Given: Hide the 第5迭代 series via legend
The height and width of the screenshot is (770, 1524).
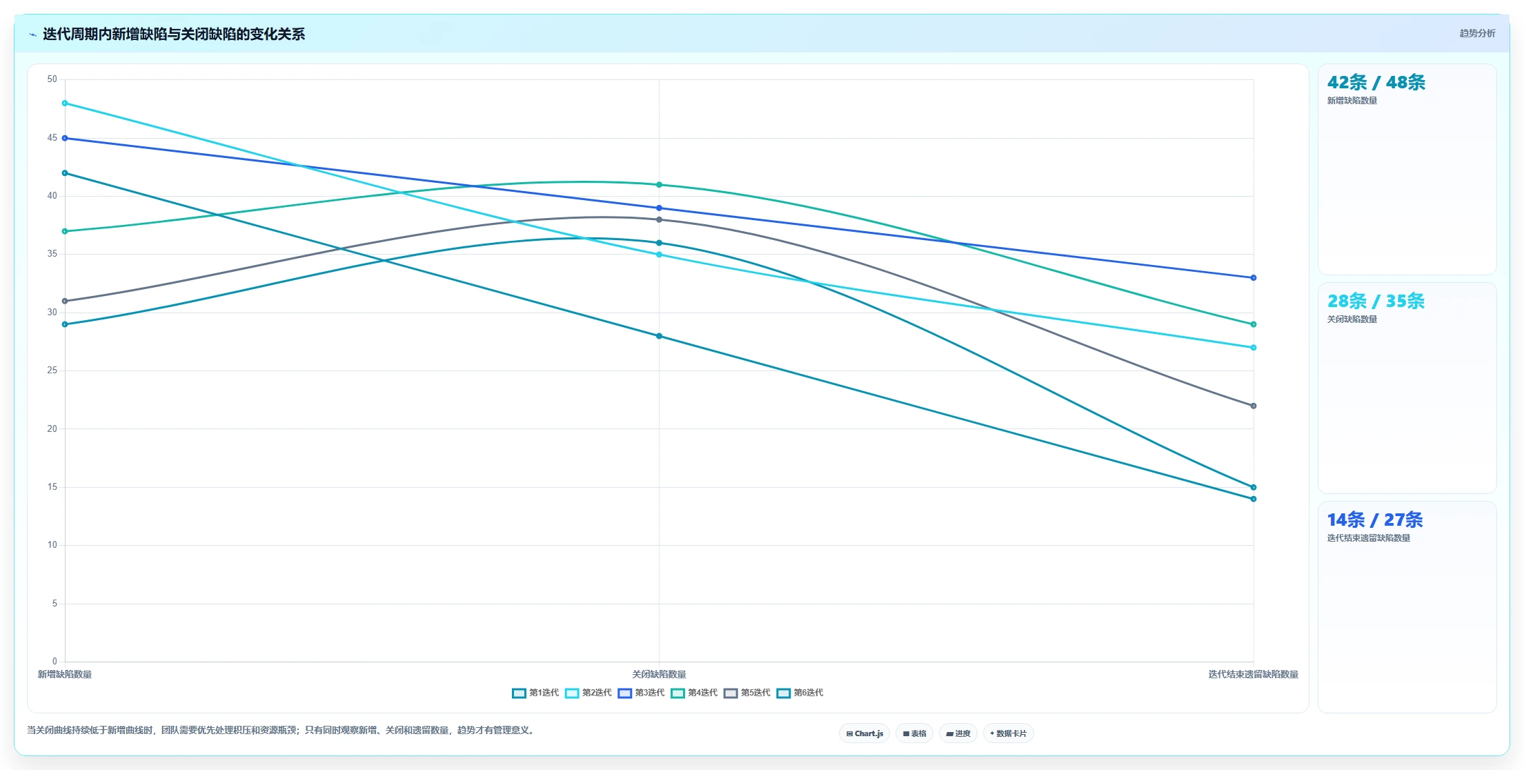Looking at the screenshot, I should (747, 693).
